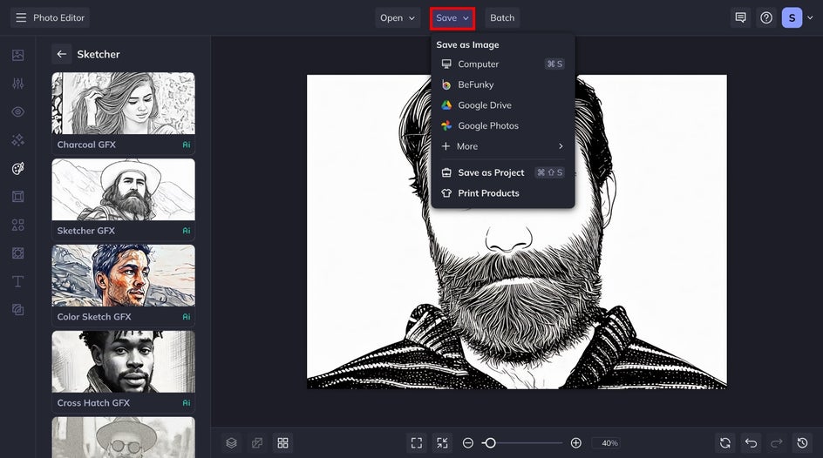
Task: Choose Save as Project
Action: tap(503, 172)
